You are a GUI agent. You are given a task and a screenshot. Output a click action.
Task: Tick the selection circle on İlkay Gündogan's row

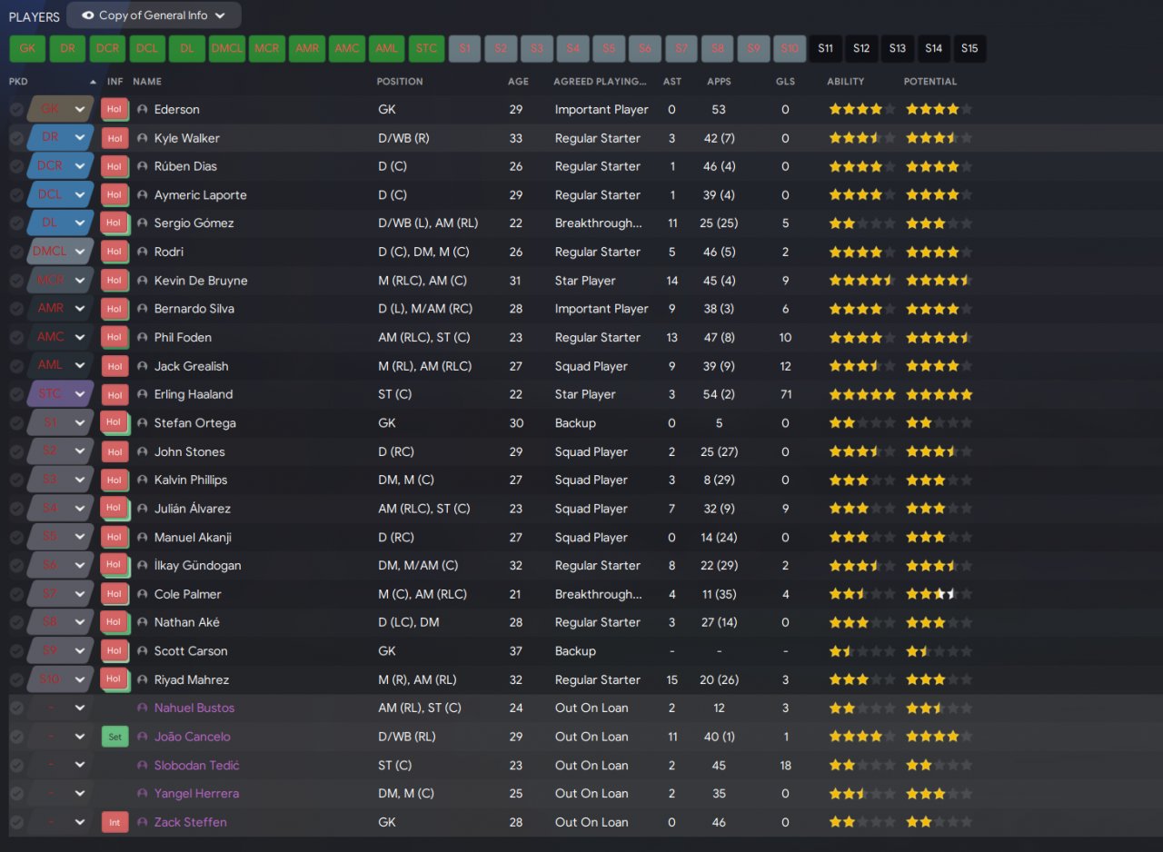point(16,566)
